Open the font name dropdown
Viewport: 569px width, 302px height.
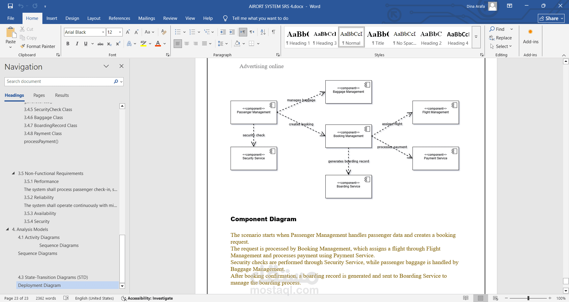pyautogui.click(x=103, y=32)
